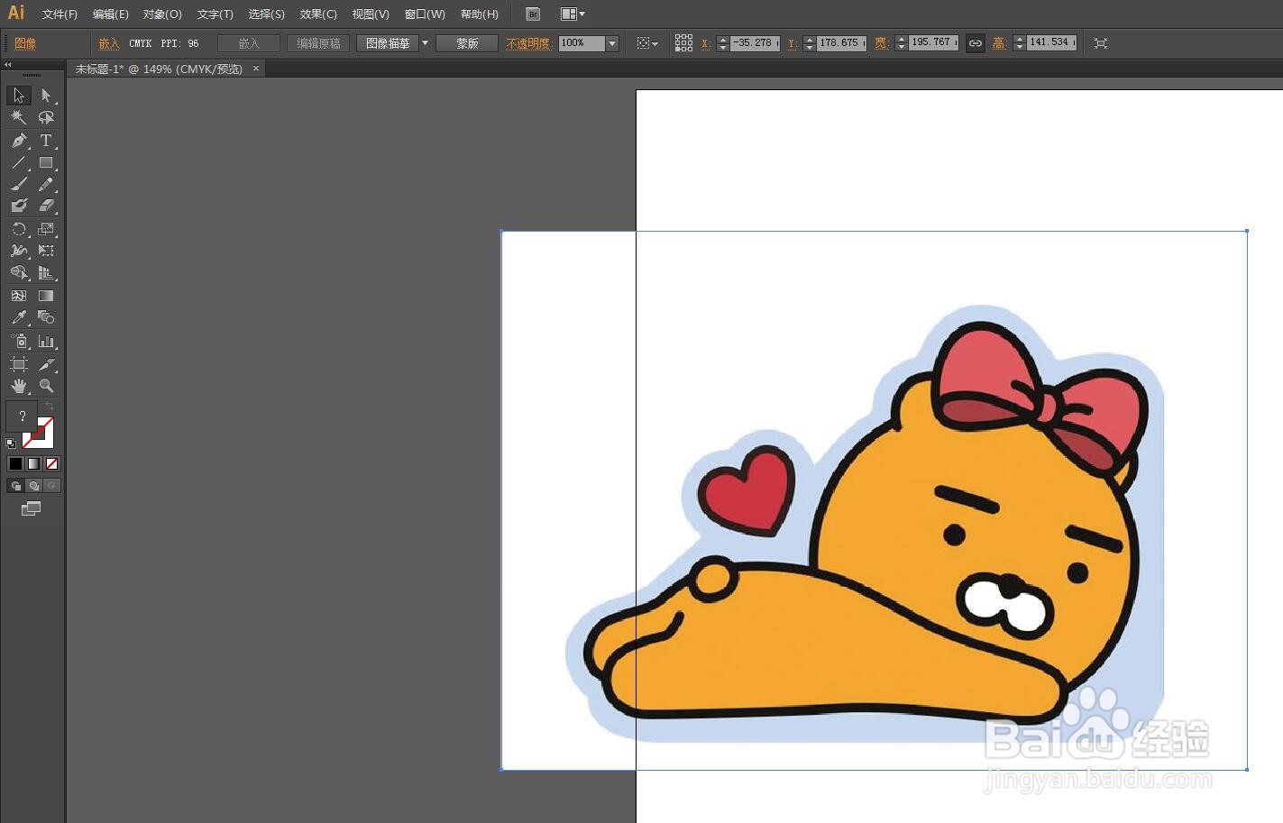Viewport: 1283px width, 823px height.
Task: Click the 图像描摹 image trace button
Action: (388, 43)
